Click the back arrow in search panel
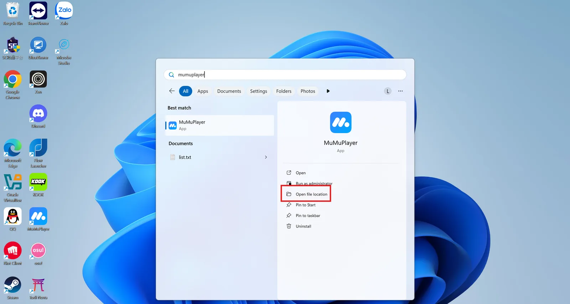The height and width of the screenshot is (304, 570). coord(172,91)
